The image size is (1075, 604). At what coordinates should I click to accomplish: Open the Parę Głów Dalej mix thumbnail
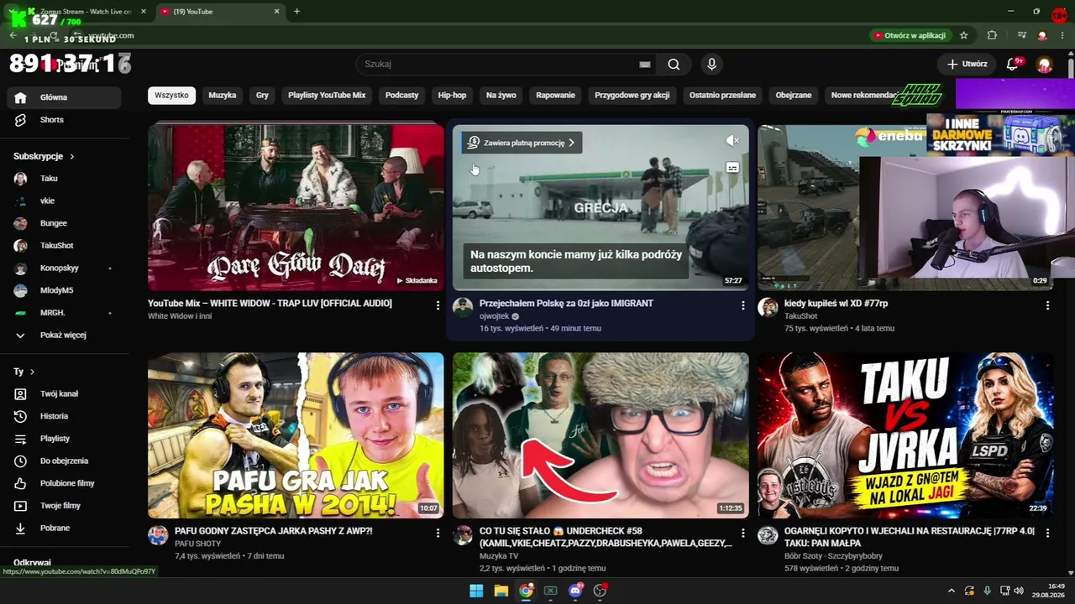(x=296, y=207)
